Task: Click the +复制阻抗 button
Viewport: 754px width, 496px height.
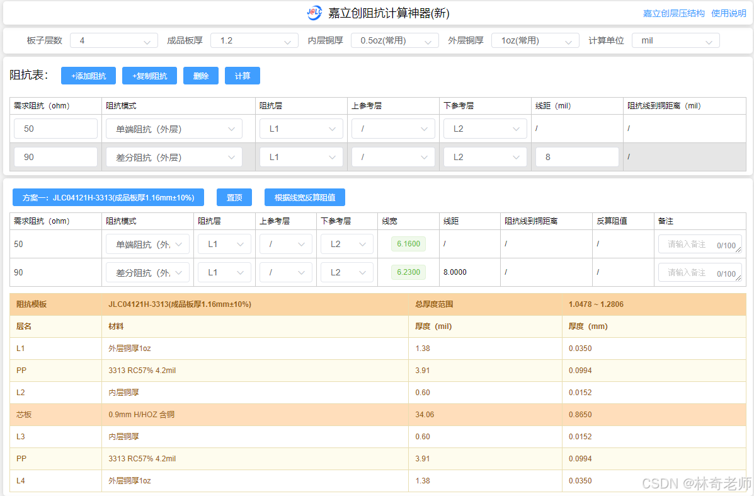Action: tap(149, 76)
